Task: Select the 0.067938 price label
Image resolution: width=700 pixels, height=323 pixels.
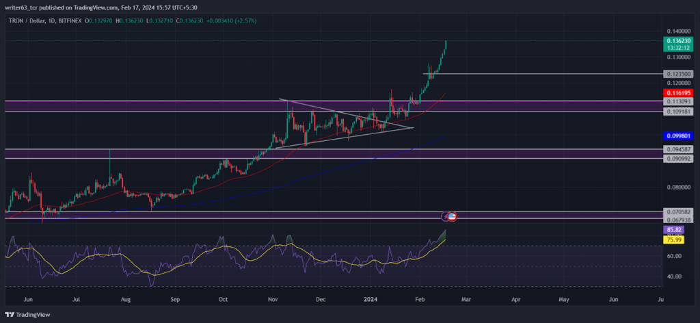Action: (x=677, y=219)
